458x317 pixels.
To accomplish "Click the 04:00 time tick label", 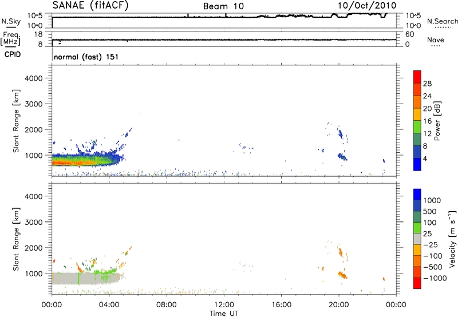I will click(109, 305).
